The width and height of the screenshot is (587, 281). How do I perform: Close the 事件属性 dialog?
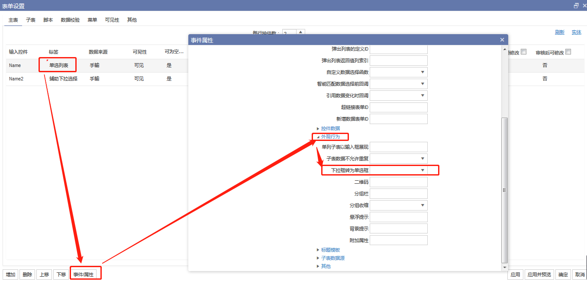[x=502, y=40]
